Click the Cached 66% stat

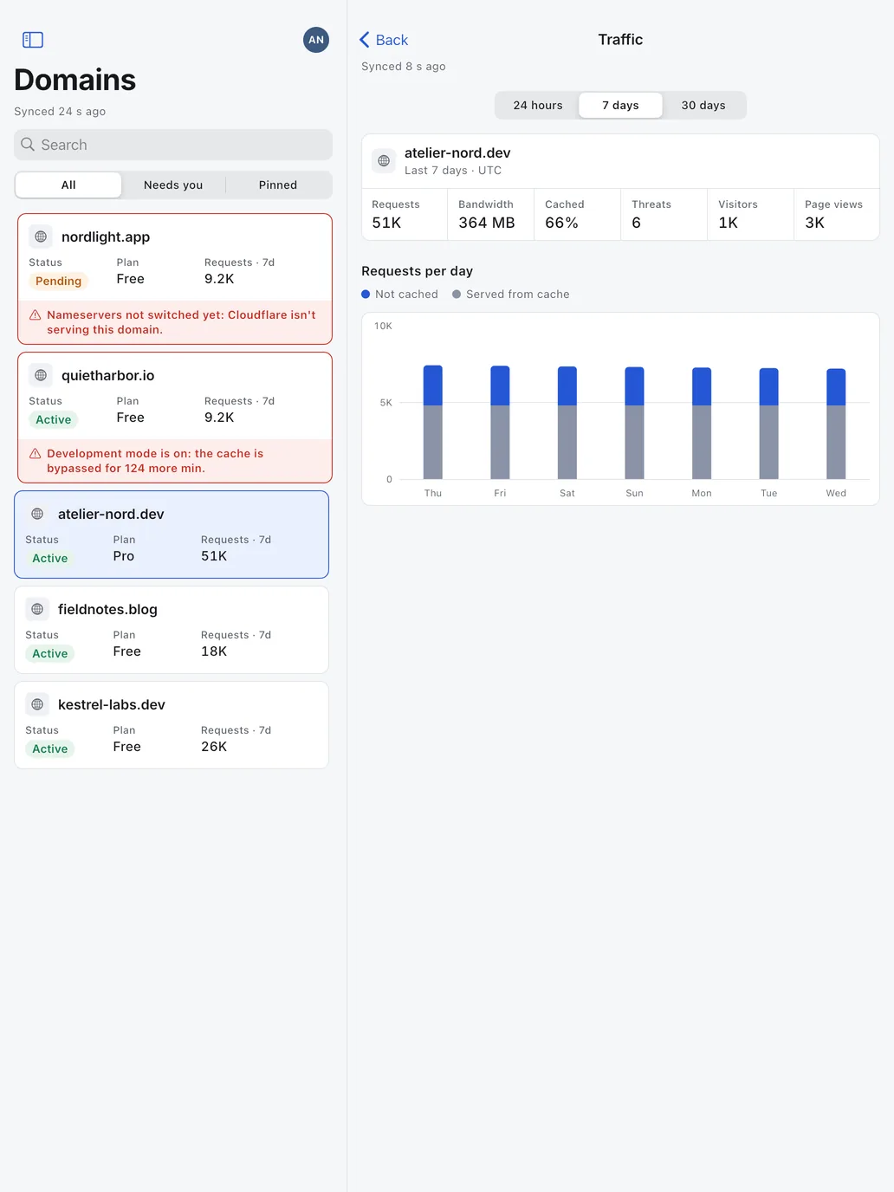tap(577, 214)
